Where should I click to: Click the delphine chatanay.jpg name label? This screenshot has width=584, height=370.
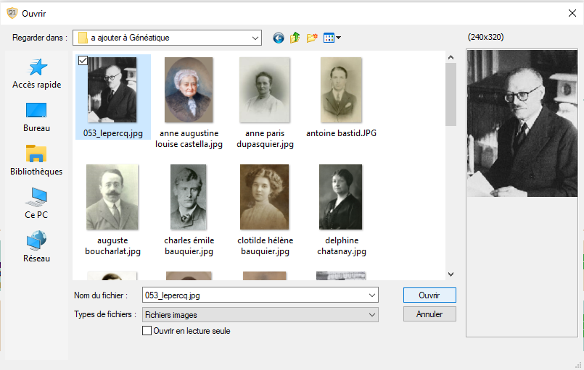click(342, 245)
